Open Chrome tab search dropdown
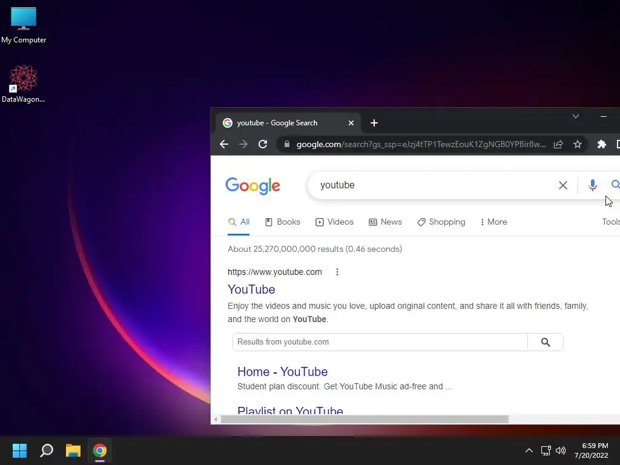 coord(576,116)
